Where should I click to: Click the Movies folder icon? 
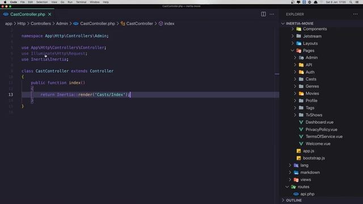tap(301, 93)
